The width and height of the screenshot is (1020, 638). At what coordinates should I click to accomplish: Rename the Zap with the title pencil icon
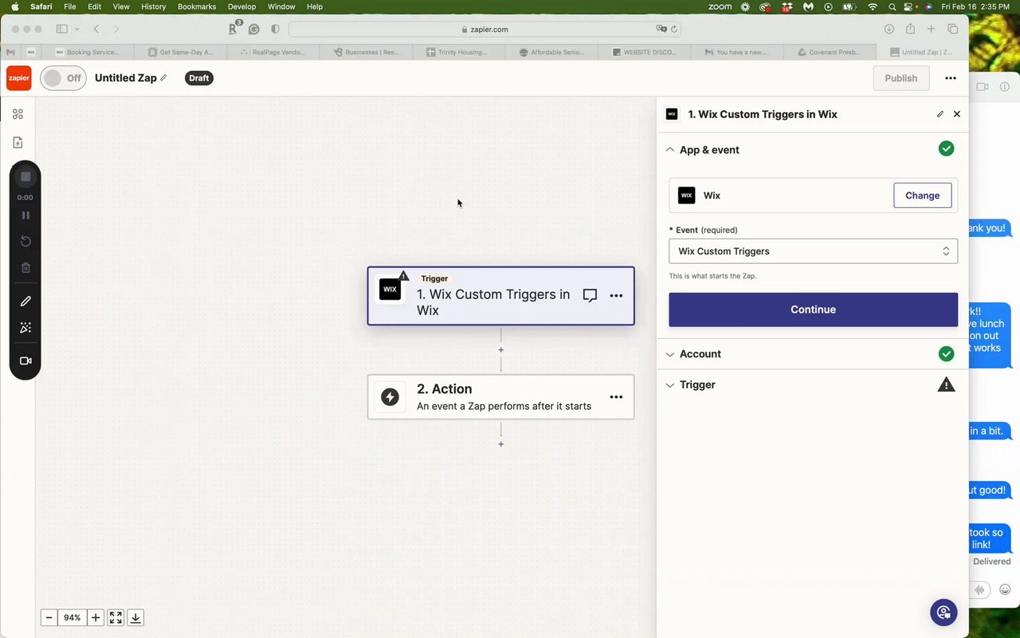point(163,78)
